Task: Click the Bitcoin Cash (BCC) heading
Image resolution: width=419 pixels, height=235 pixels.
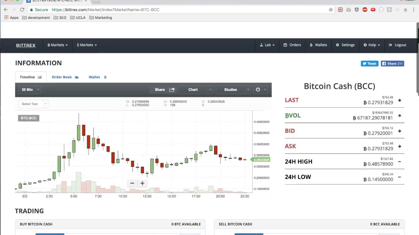Action: [x=339, y=86]
